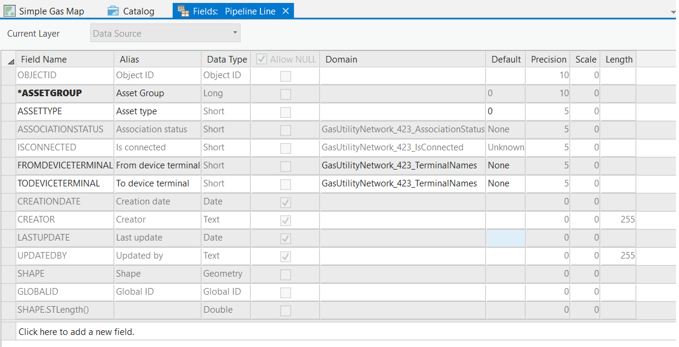Open the Simple Gas Map tab
Viewport: 679px width, 347px height.
(x=44, y=11)
